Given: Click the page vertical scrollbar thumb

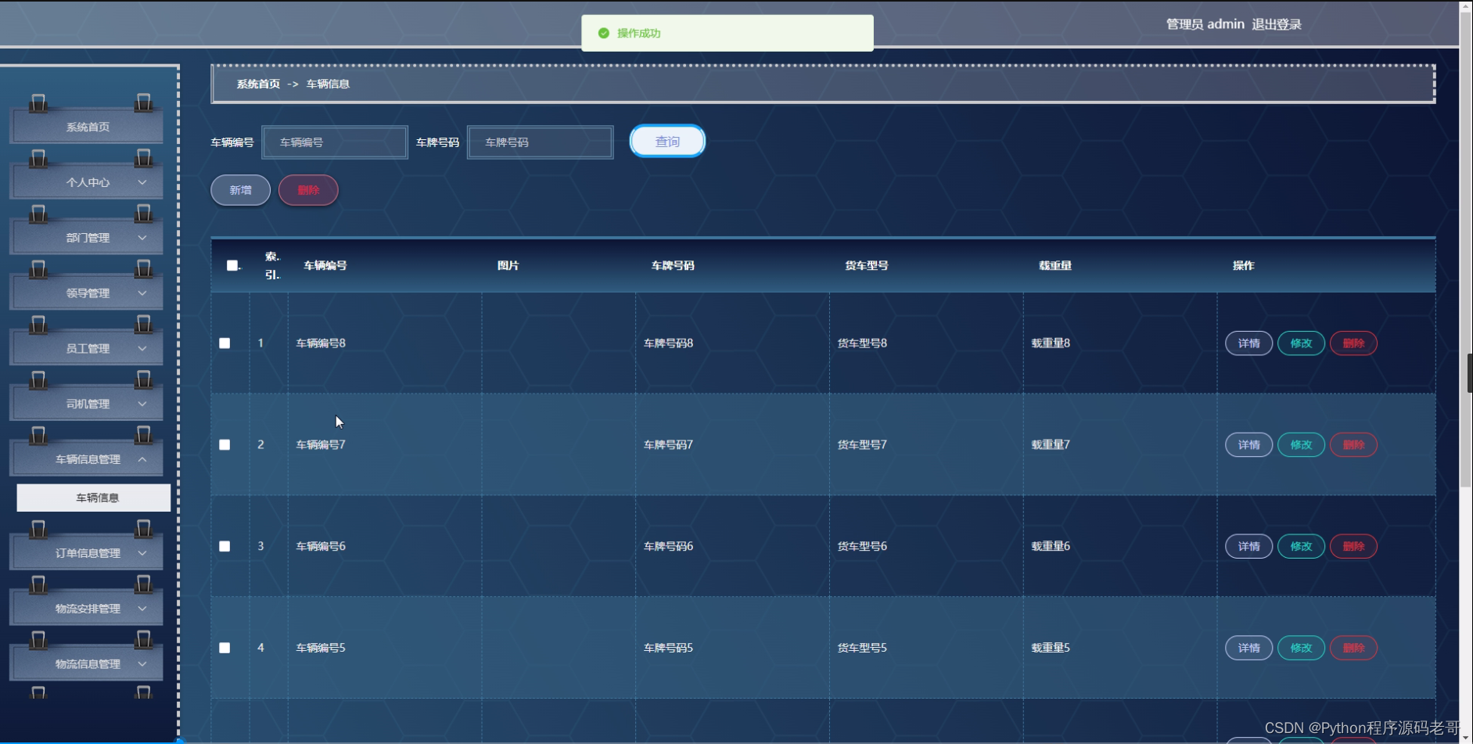Looking at the screenshot, I should pos(1465,250).
